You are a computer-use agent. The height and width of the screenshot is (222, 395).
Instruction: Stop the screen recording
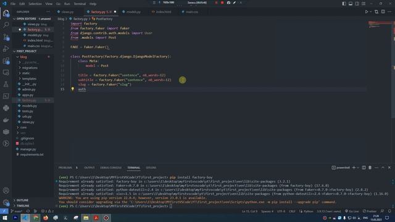tap(222, 2)
